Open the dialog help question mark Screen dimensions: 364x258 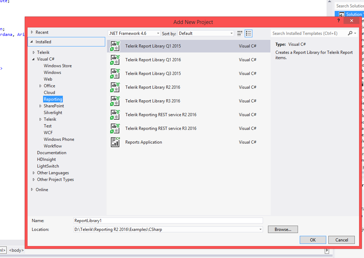click(x=339, y=21)
